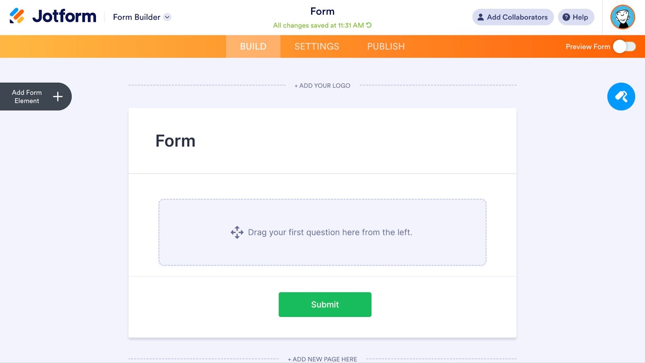Click Add New Page Here link

[322, 359]
